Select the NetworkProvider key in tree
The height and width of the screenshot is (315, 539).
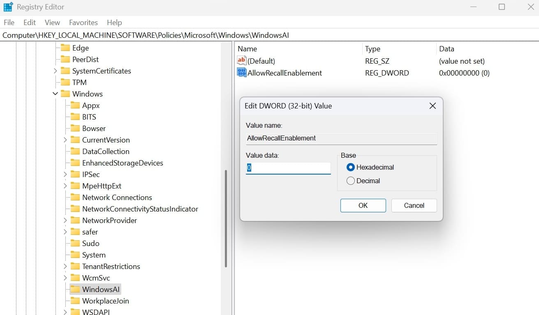pos(109,220)
